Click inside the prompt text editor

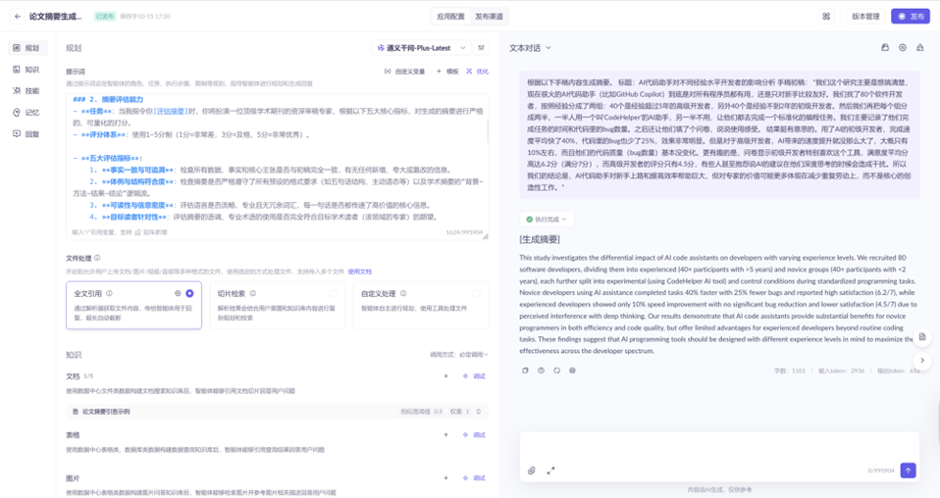pos(277,159)
